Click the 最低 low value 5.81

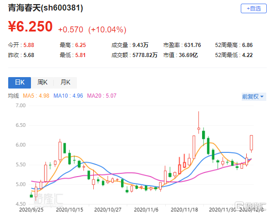(x=80, y=55)
